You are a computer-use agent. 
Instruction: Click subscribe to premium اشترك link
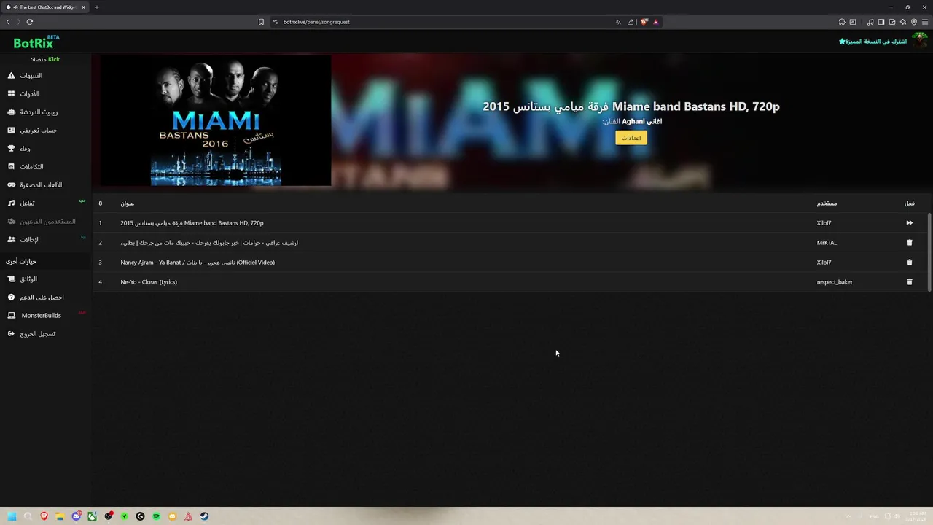point(873,42)
